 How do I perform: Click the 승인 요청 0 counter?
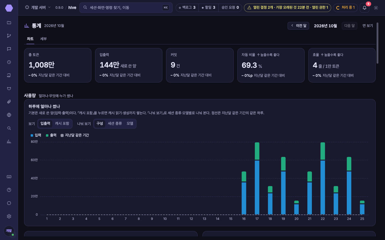pos(230,7)
